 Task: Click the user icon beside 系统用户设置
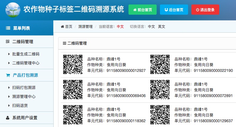8,118
